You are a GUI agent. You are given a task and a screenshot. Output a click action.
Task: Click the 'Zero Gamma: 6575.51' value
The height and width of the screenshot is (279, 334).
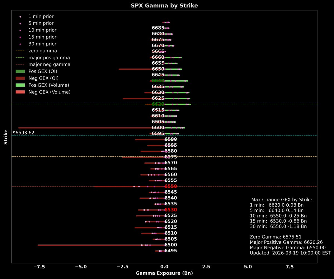click(x=276, y=237)
